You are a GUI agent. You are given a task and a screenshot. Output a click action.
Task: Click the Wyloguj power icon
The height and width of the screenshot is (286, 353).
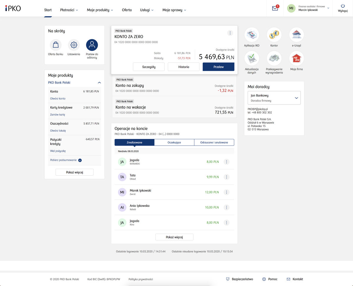(x=343, y=6)
